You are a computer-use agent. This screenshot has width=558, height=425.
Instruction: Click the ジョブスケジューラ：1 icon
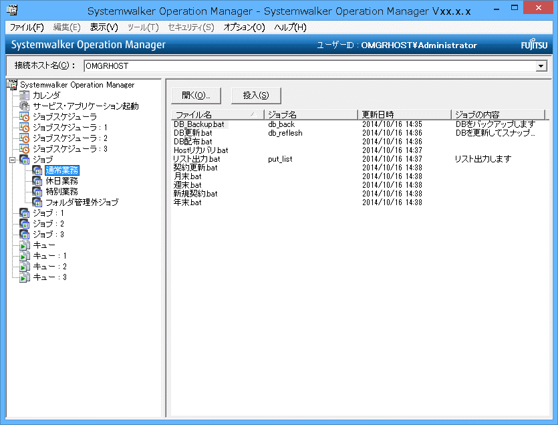(x=25, y=128)
